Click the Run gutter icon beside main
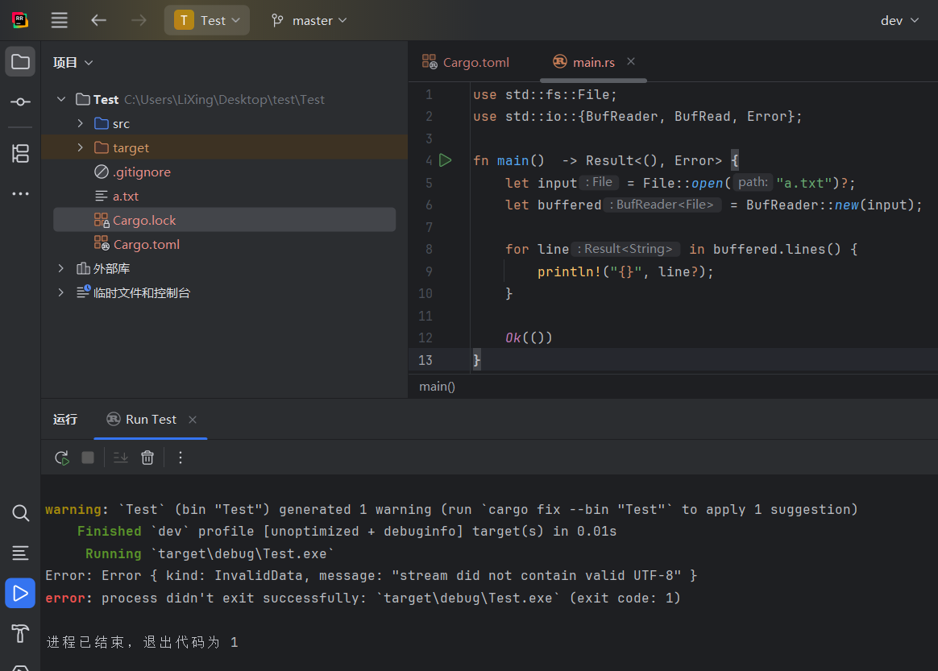 (x=446, y=160)
